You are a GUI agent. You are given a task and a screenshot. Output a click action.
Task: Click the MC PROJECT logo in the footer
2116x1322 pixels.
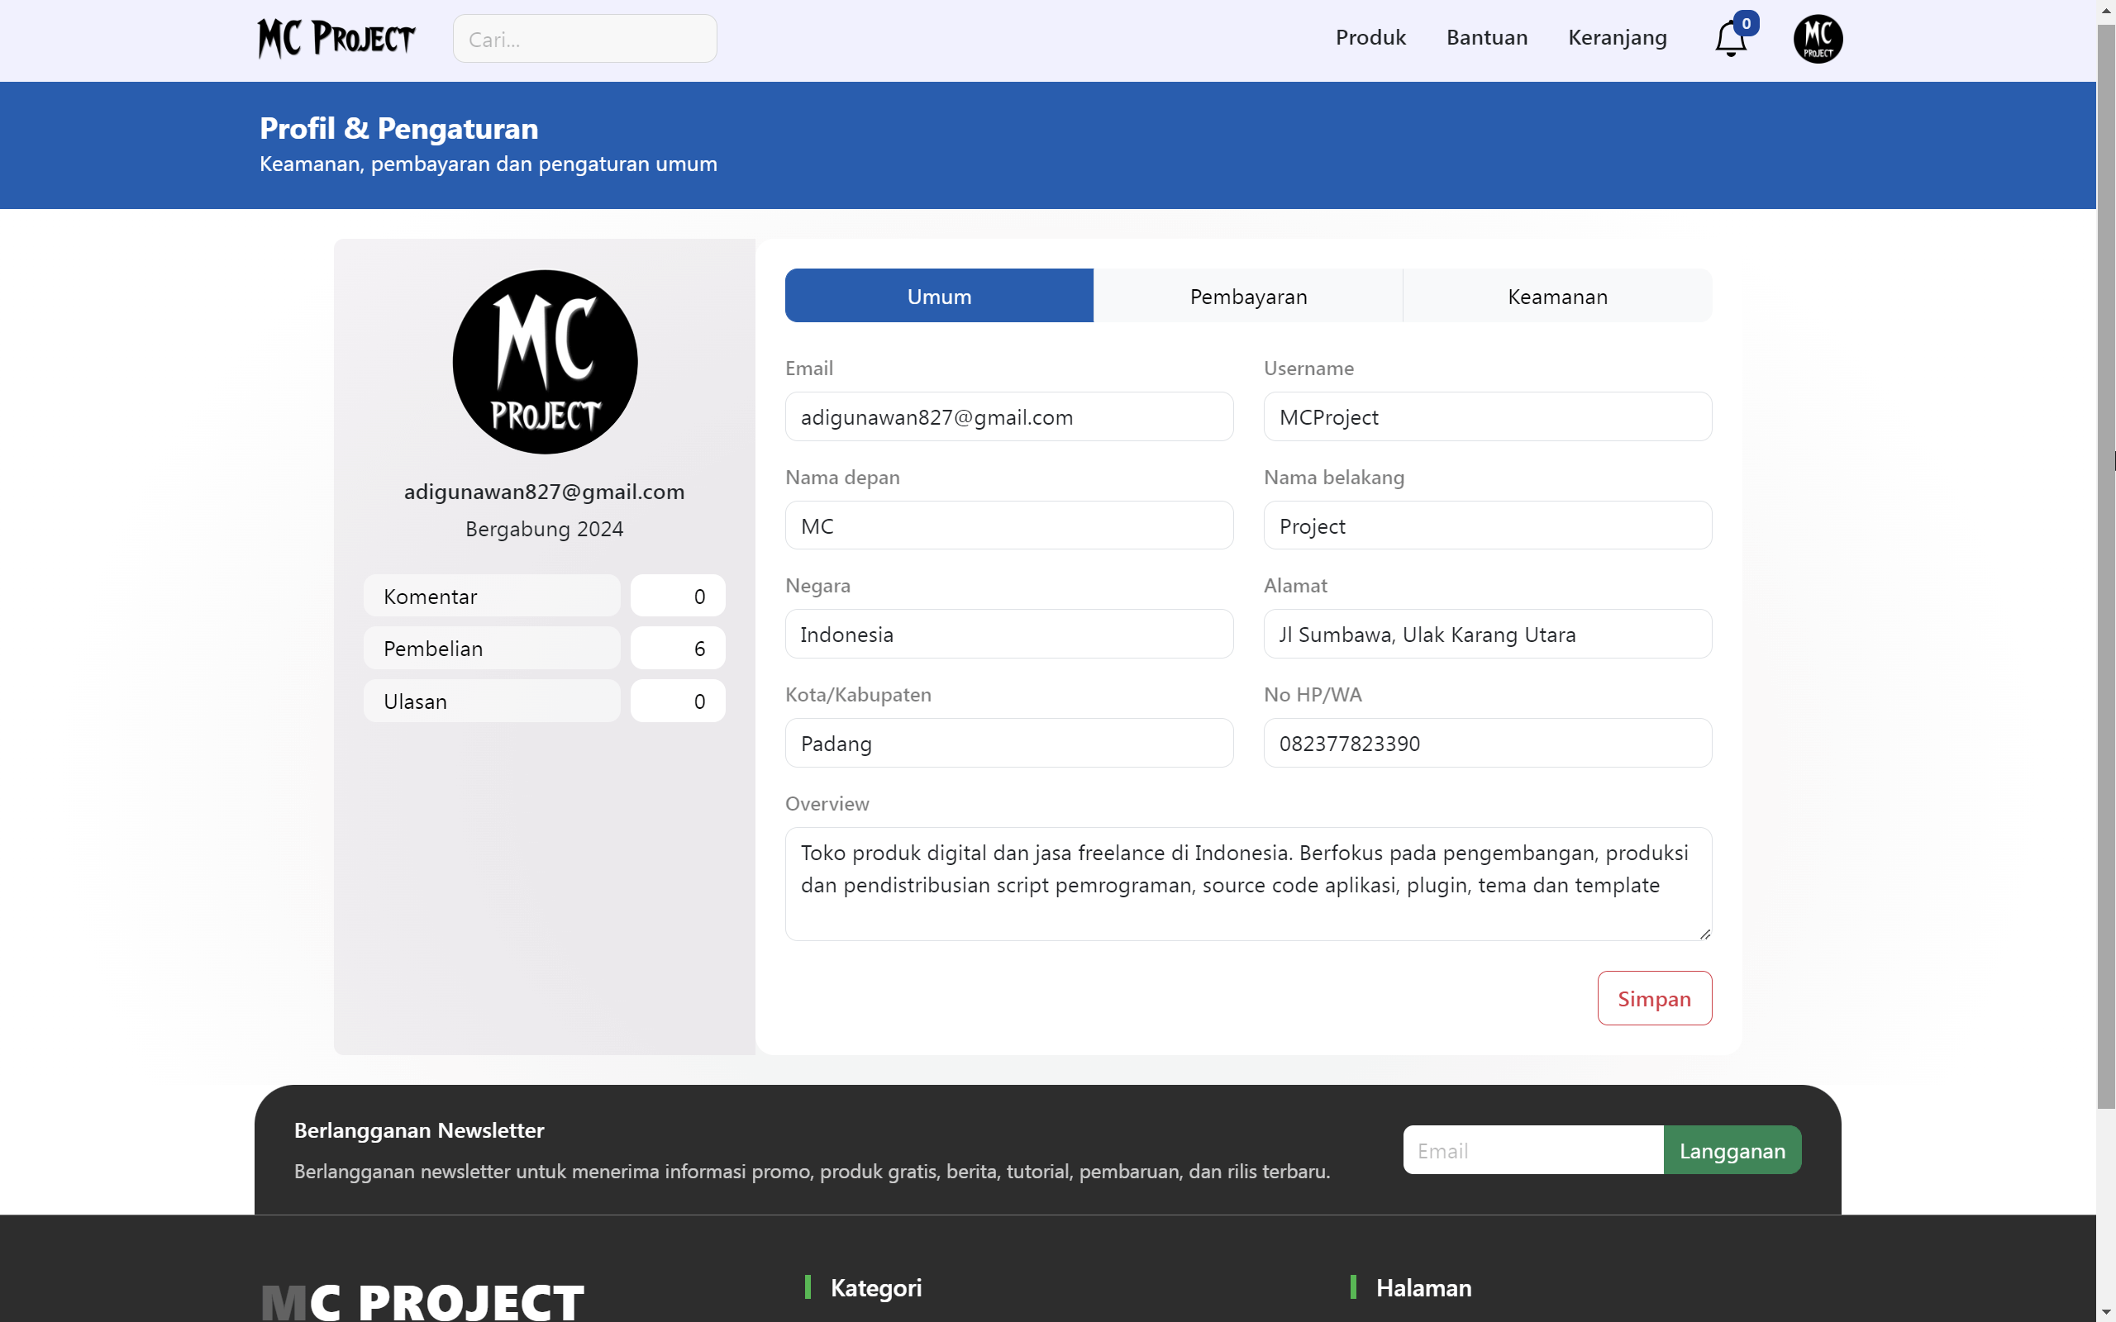pos(422,1301)
